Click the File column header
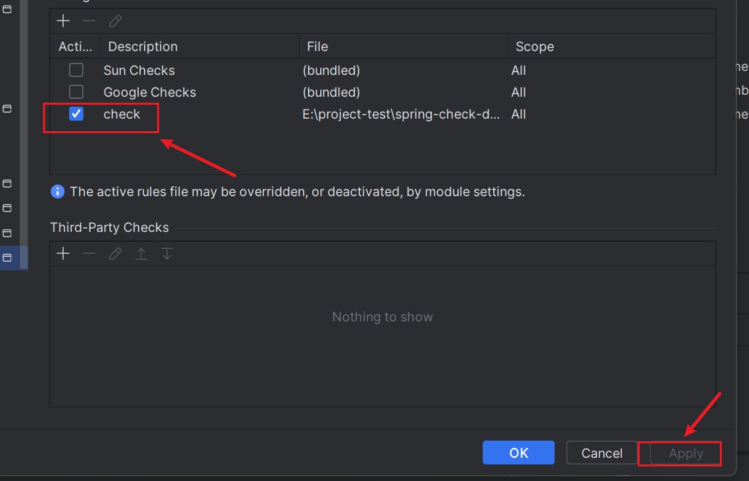749x481 pixels. coord(403,46)
